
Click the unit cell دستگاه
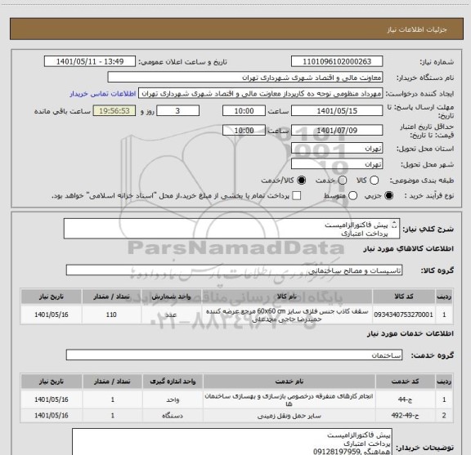[173, 416]
